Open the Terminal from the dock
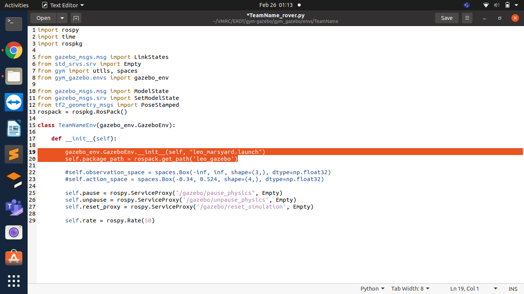This screenshot has width=524, height=294. [14, 24]
